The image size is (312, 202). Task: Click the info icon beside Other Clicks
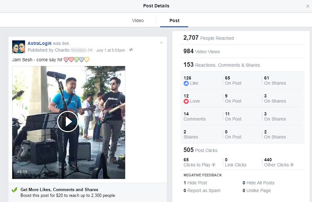point(292,165)
